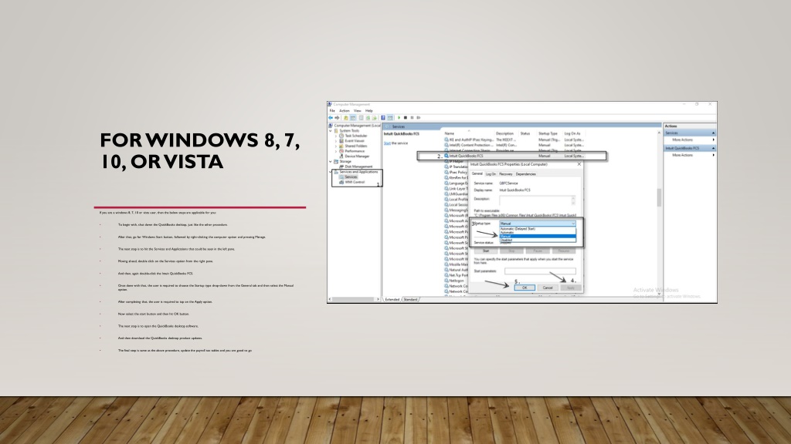Click the Start button under Service status
Image resolution: width=791 pixels, height=444 pixels.
486,251
